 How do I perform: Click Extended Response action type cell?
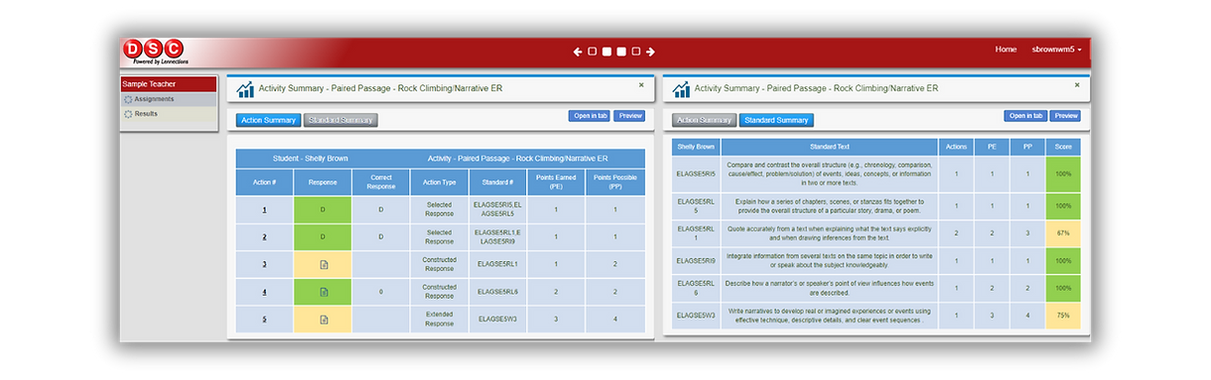coord(440,319)
